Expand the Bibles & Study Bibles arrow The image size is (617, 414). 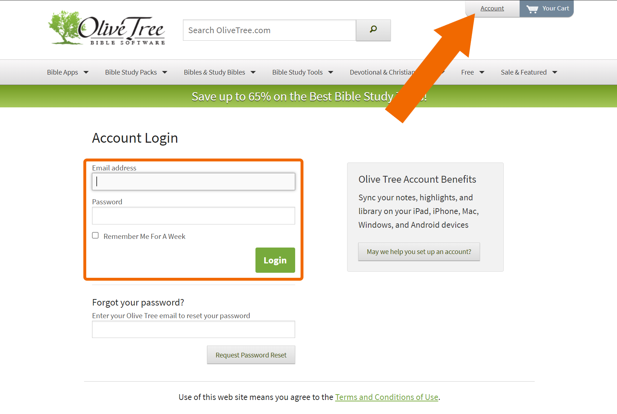pos(253,72)
